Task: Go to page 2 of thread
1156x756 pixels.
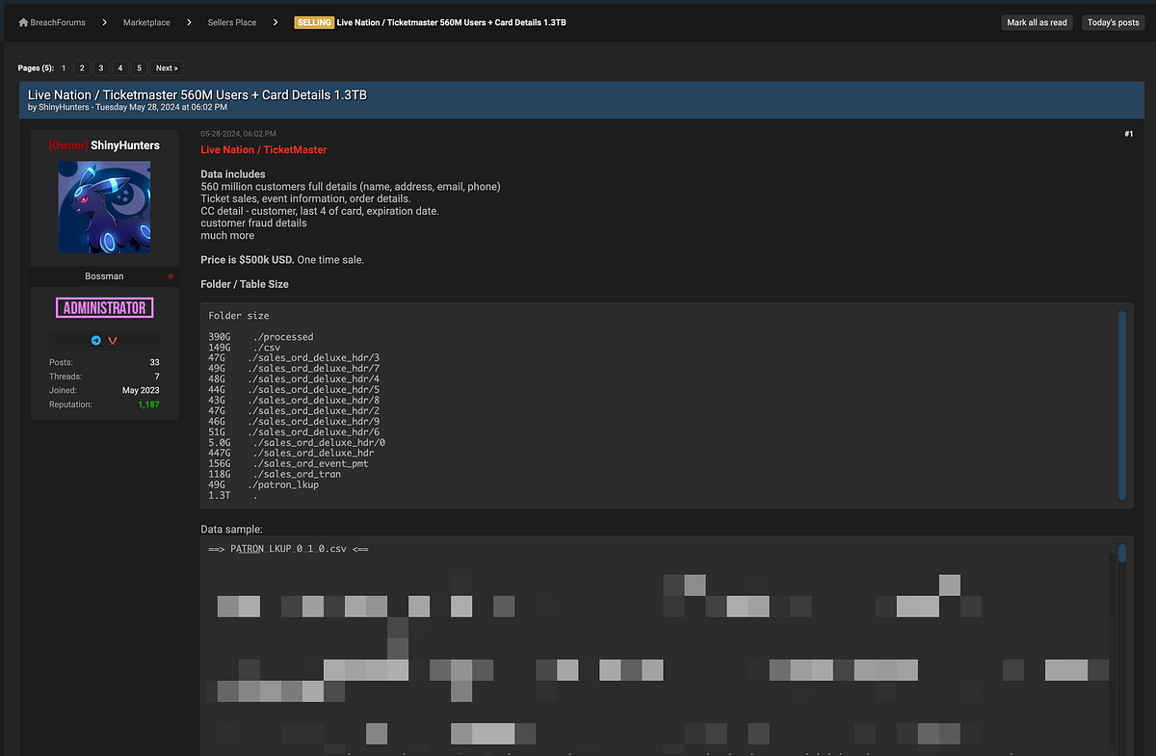Action: coord(82,68)
